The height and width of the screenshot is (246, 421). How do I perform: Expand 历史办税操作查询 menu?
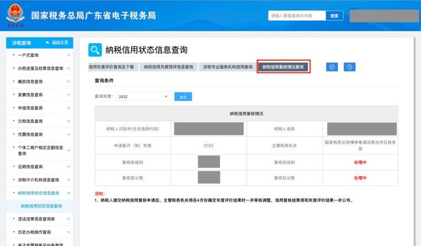point(39,232)
